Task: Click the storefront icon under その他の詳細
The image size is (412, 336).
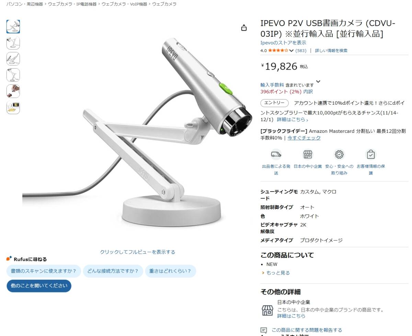Action: click(x=267, y=310)
